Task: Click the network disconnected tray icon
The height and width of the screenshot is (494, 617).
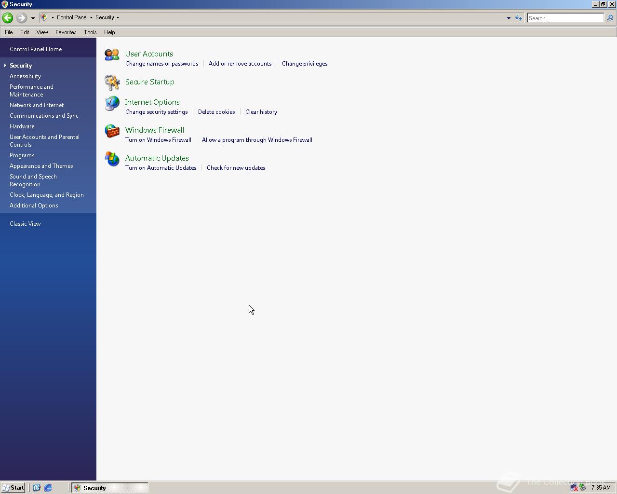Action: [x=574, y=488]
